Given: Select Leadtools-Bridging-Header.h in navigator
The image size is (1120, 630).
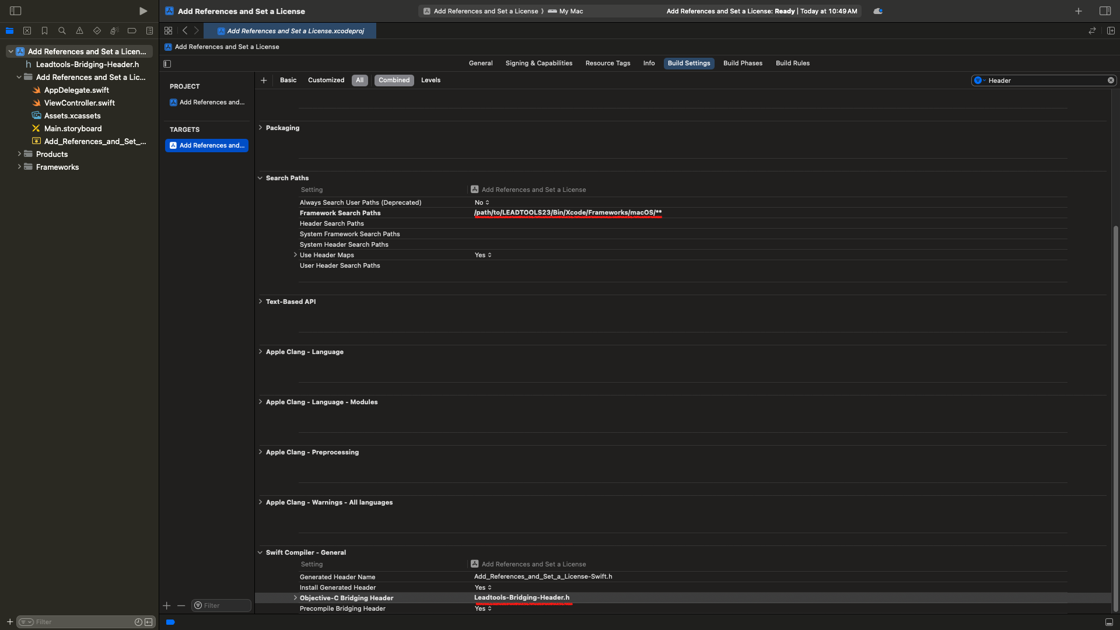Looking at the screenshot, I should (x=87, y=64).
